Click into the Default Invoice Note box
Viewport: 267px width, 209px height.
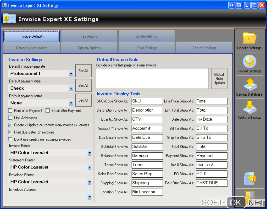(x=152, y=78)
